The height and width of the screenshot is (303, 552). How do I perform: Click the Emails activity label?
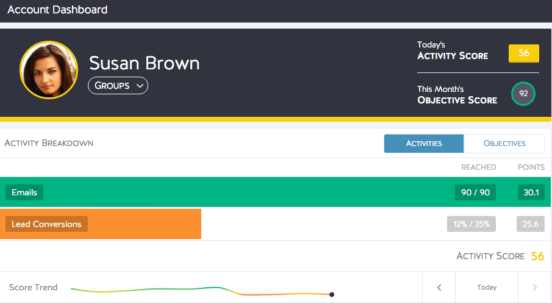24,192
